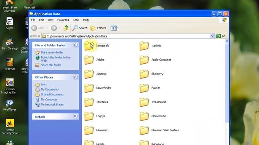The height and width of the screenshot is (145, 259).
Task: Open the View menu
Action: click(51, 20)
